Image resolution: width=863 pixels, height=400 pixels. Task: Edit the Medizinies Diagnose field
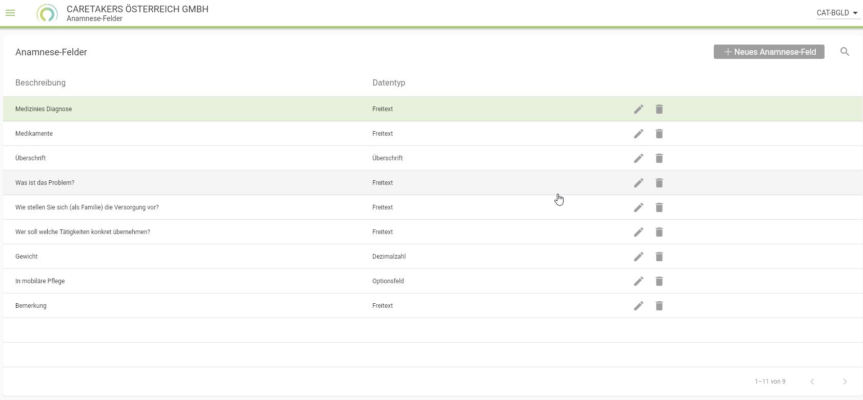tap(638, 109)
